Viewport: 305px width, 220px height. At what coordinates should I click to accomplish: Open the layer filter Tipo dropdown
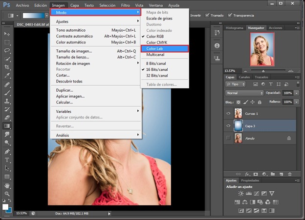pos(236,84)
